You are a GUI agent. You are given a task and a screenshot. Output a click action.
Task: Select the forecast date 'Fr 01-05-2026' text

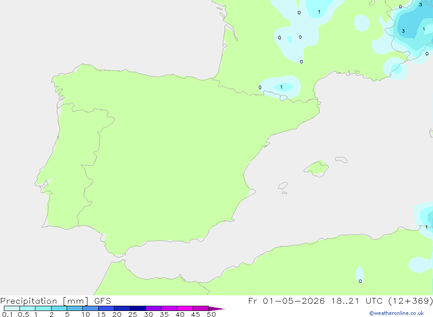pyautogui.click(x=286, y=301)
